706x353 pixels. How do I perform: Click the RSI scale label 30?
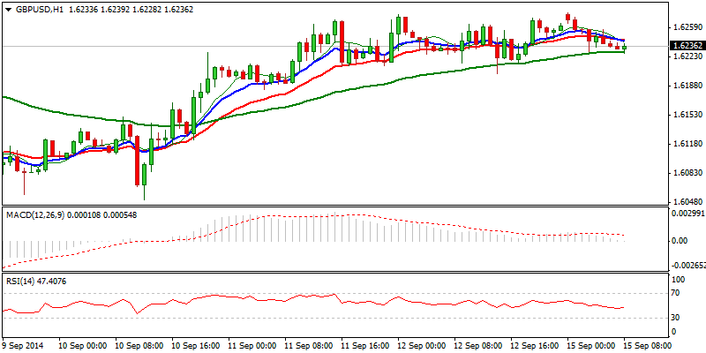[x=677, y=318]
